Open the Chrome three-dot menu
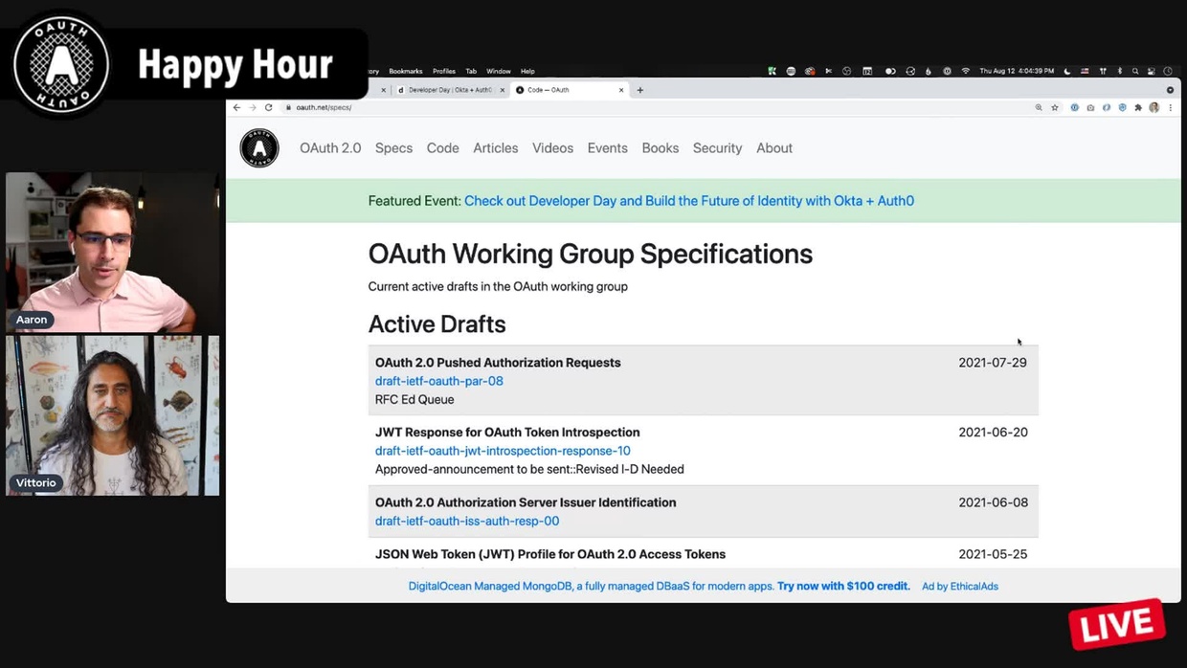 [1170, 107]
